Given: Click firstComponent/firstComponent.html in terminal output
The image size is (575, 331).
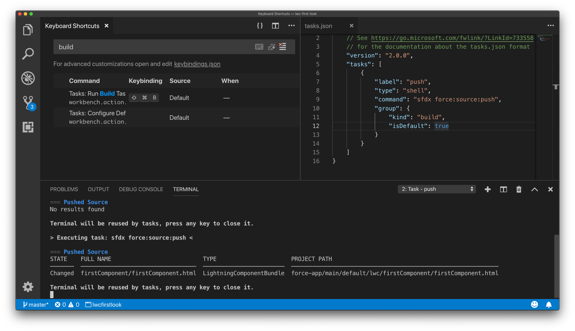Looking at the screenshot, I should tap(138, 273).
